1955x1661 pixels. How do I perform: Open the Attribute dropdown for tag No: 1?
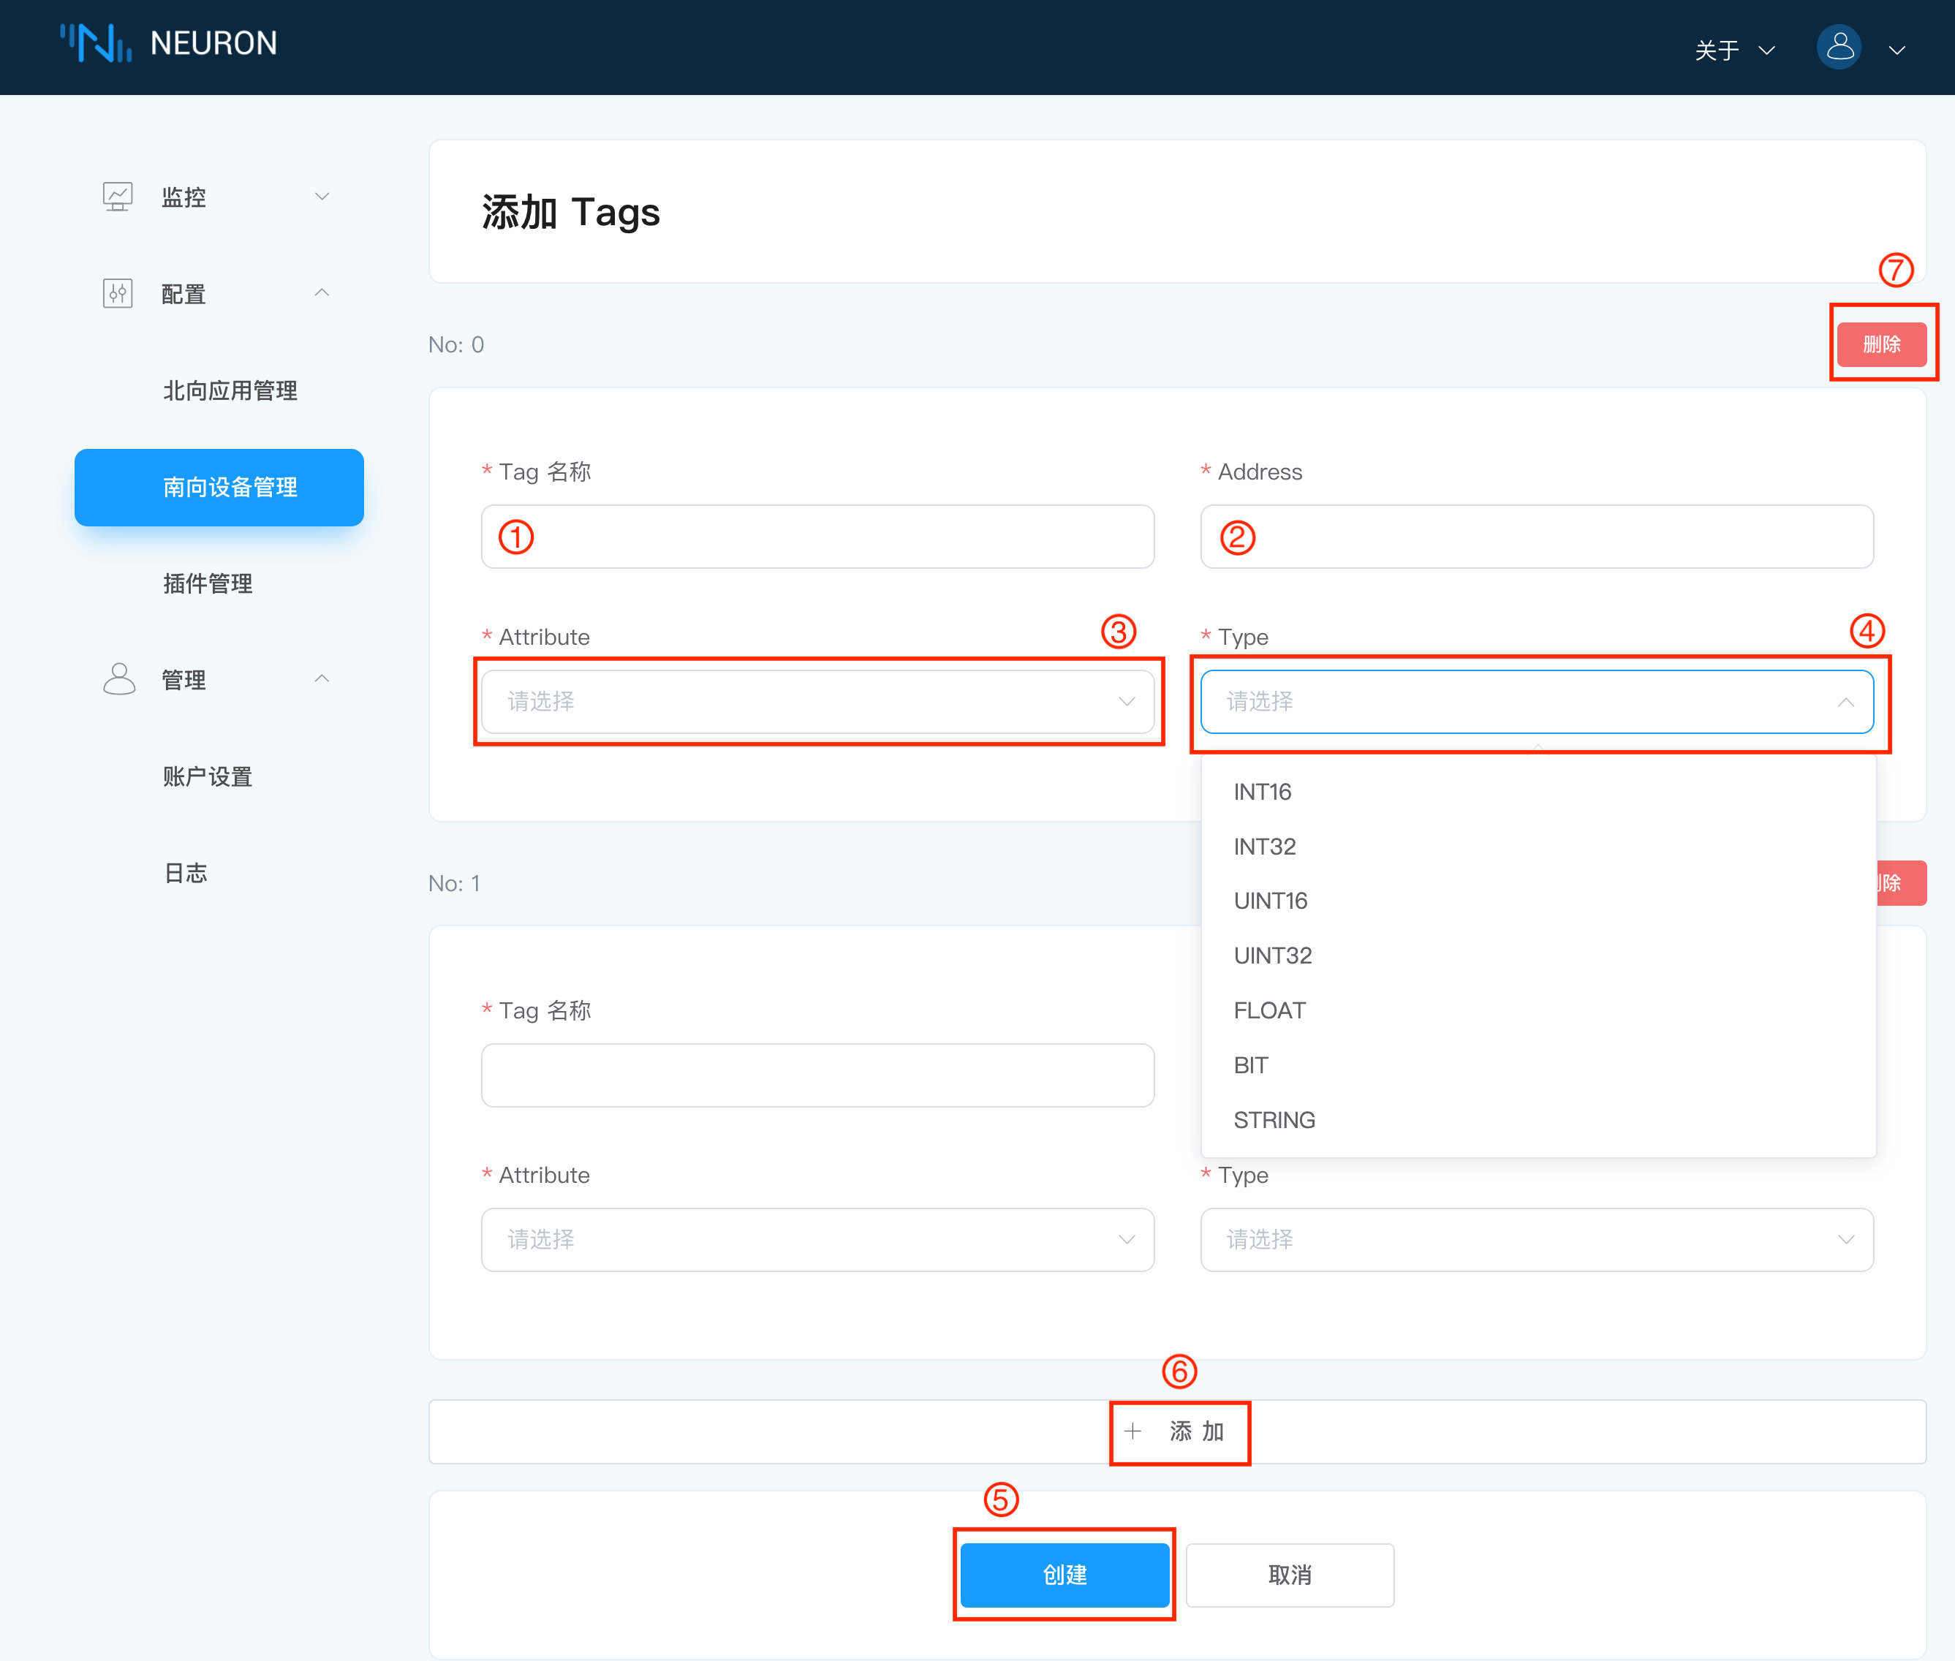pos(817,1240)
